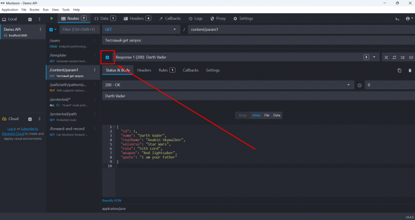Image resolution: width=415 pixels, height=220 pixels.
Task: Open the response Headers sub-tab
Action: point(144,70)
